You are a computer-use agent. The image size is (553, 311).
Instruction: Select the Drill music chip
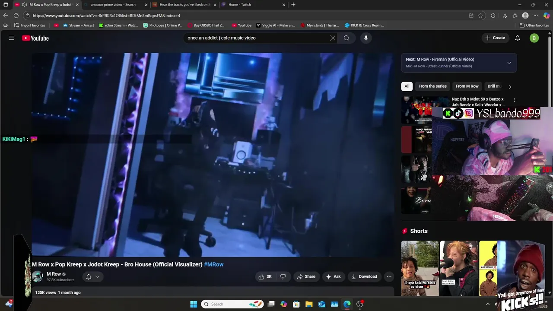click(494, 86)
